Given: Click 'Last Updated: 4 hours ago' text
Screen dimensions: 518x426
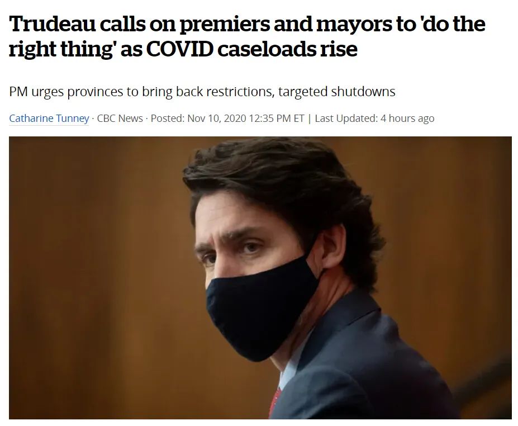Looking at the screenshot, I should pos(374,118).
